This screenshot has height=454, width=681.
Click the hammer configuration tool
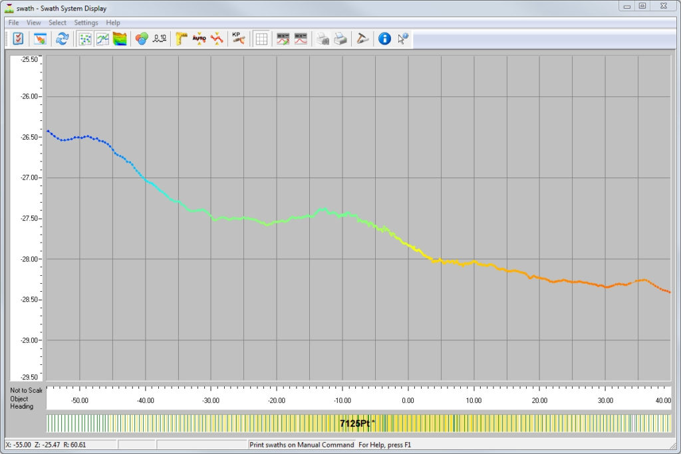click(362, 39)
